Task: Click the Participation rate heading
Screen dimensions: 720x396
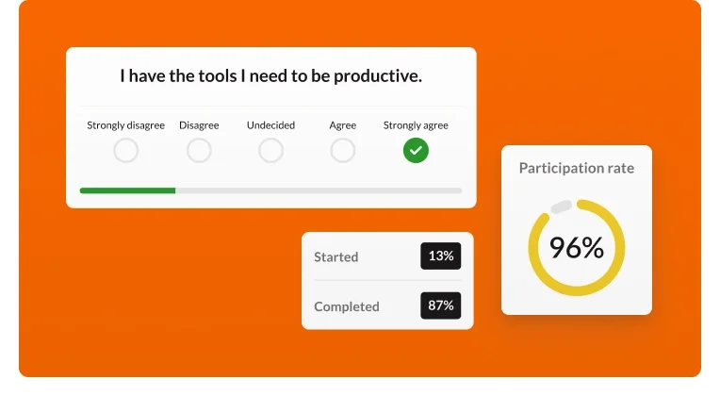Action: [x=577, y=169]
